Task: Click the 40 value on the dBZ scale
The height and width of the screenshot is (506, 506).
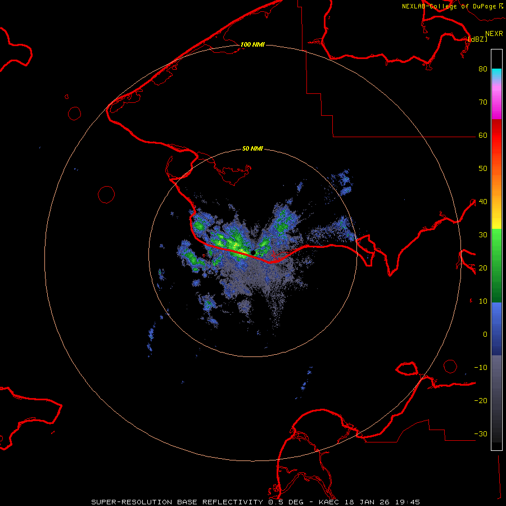Action: click(x=483, y=202)
